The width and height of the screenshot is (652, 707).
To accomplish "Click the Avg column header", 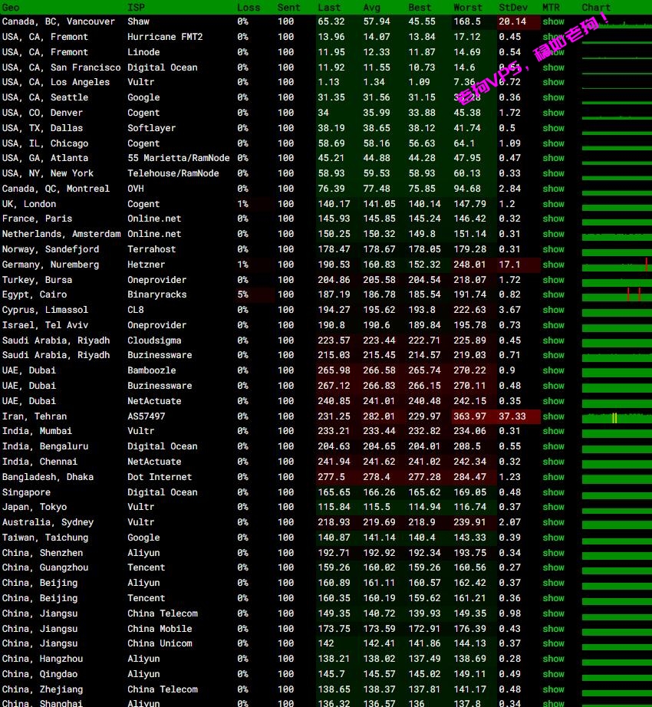I will pyautogui.click(x=372, y=8).
